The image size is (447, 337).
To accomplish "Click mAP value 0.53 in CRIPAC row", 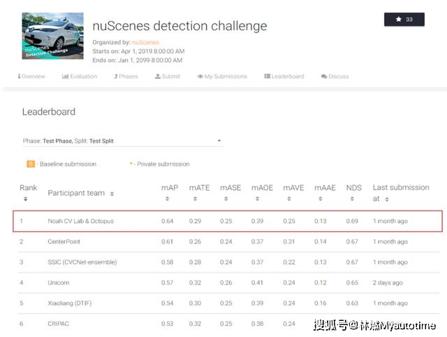I will (167, 324).
